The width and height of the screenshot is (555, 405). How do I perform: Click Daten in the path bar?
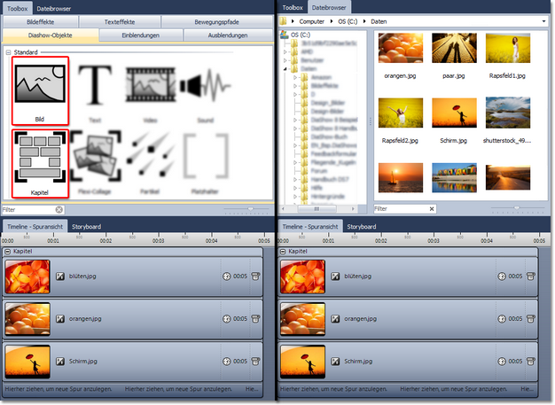click(x=379, y=21)
